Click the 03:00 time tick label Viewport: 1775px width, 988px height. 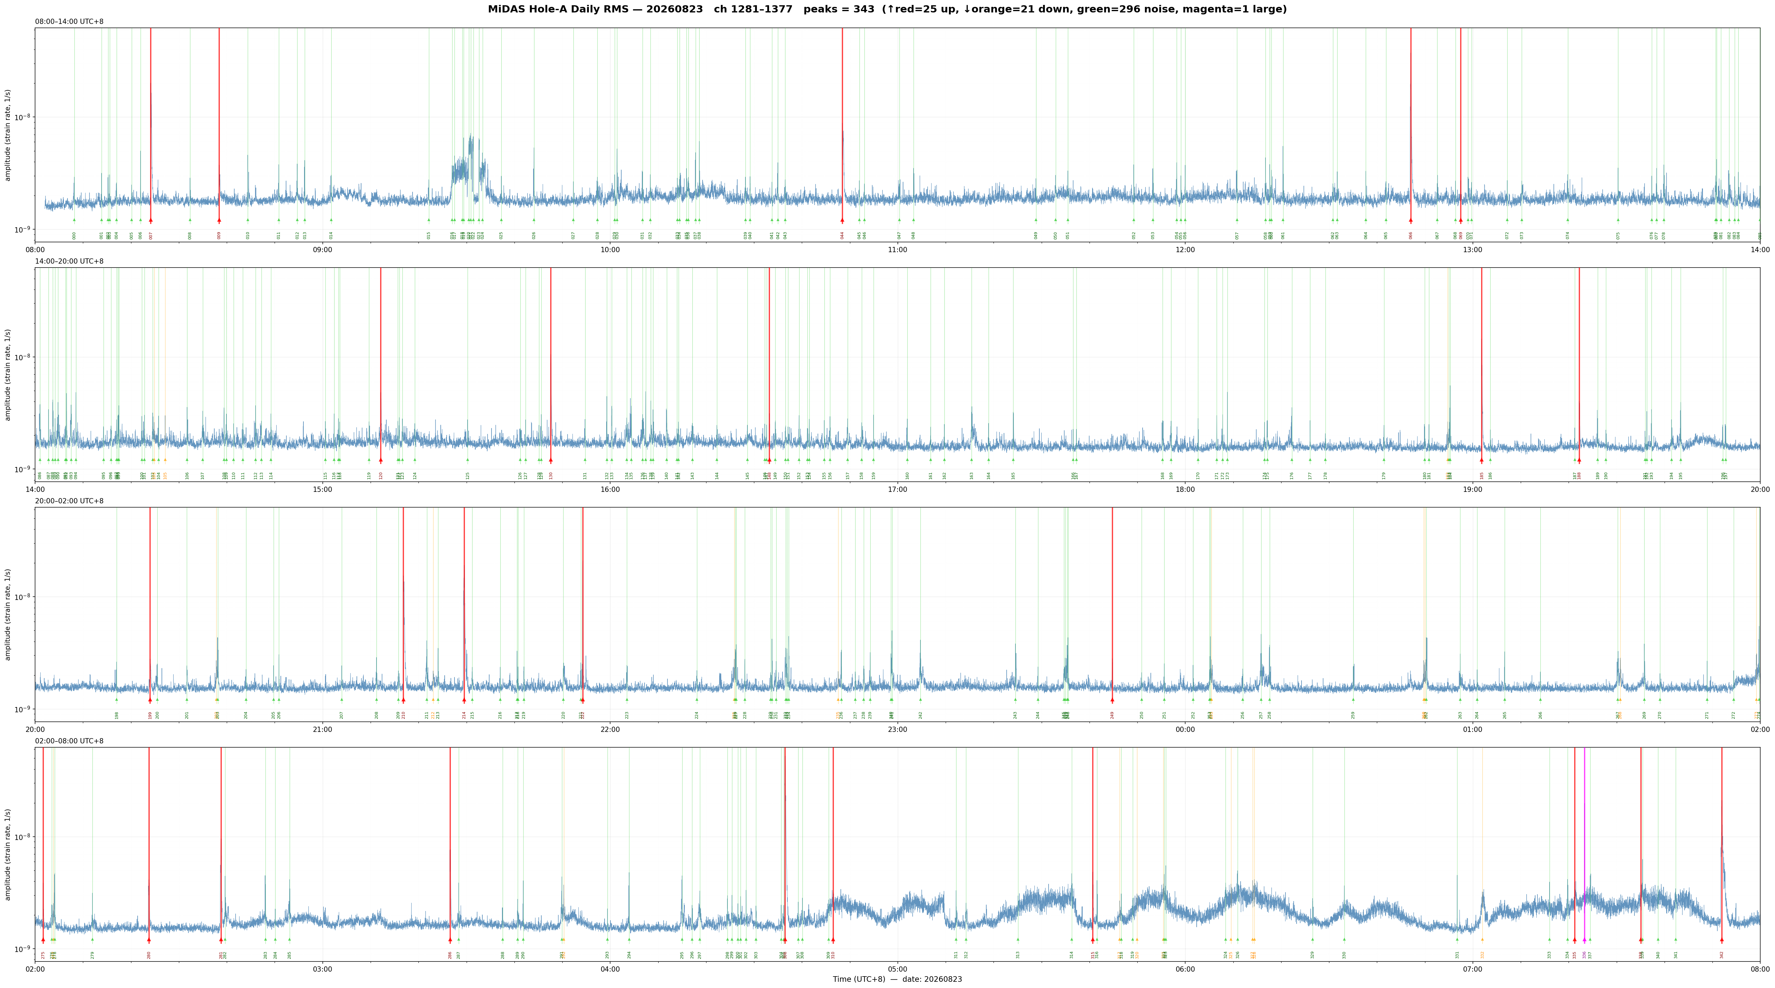(322, 969)
